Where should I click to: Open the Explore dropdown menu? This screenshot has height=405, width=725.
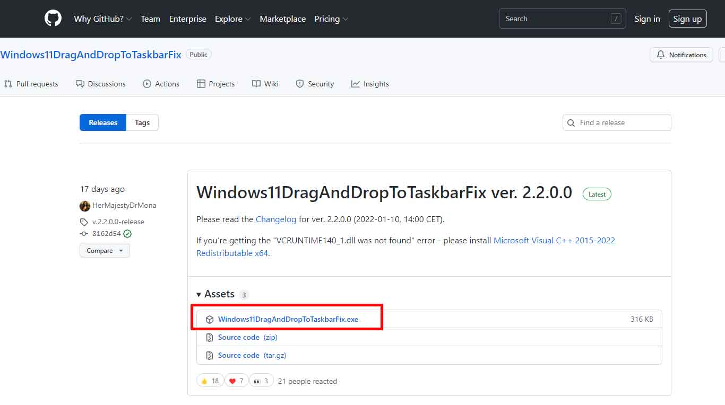pyautogui.click(x=232, y=19)
